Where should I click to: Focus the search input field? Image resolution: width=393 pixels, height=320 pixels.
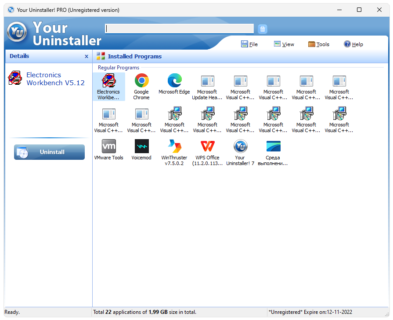pos(179,29)
